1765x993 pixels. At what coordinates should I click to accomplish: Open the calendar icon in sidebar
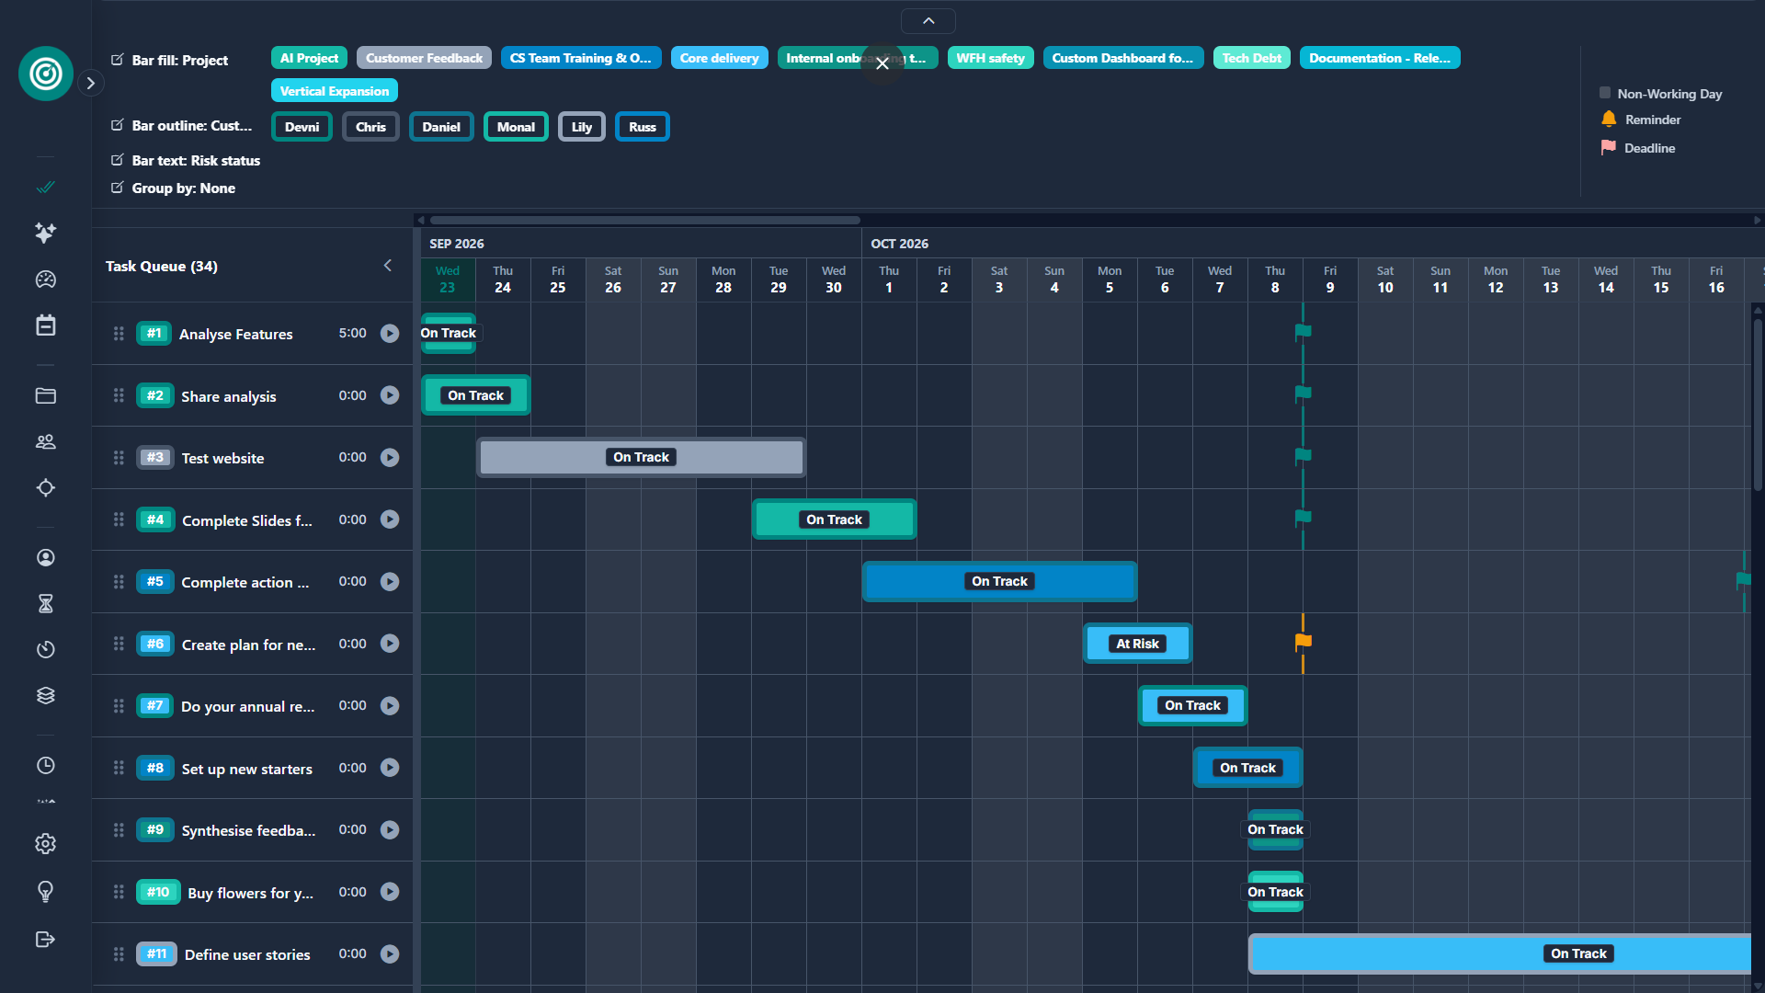pyautogui.click(x=45, y=325)
